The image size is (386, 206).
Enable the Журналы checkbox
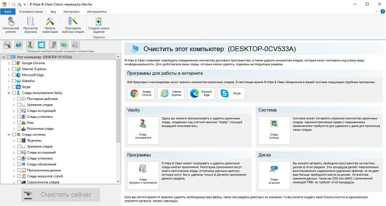(x=19, y=140)
